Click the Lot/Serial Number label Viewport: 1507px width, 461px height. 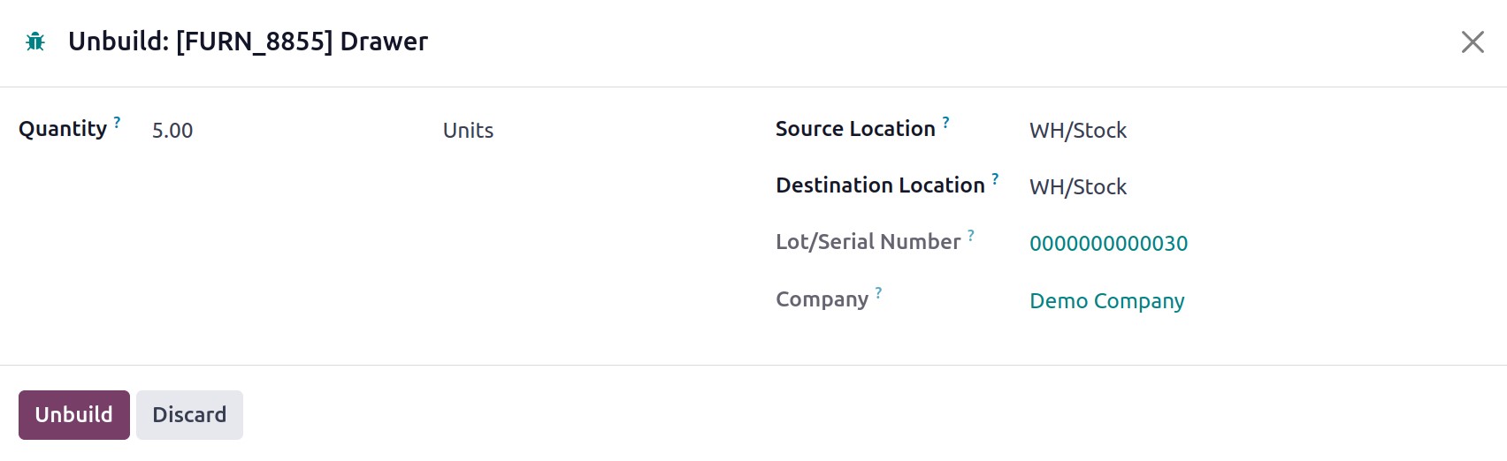click(868, 242)
